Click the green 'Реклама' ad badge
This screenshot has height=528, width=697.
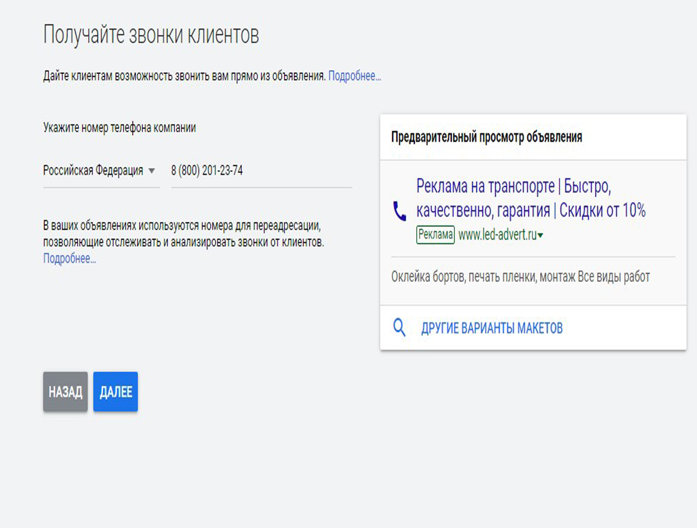click(x=435, y=235)
